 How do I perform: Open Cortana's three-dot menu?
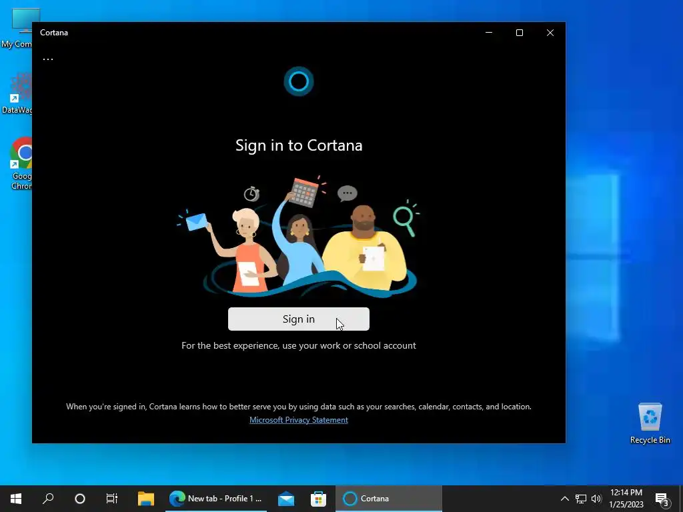pyautogui.click(x=48, y=59)
